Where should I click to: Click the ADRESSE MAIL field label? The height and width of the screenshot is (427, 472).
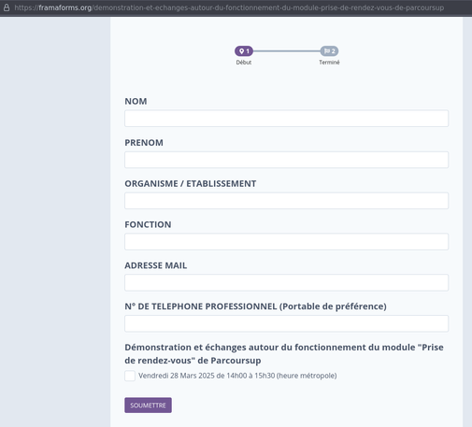(156, 265)
